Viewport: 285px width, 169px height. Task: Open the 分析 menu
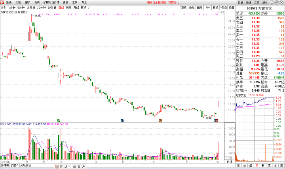point(37,2)
